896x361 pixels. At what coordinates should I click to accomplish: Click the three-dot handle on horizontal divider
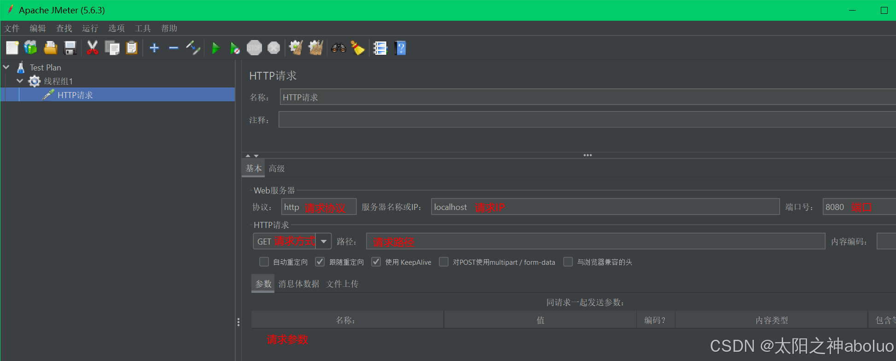coord(588,155)
